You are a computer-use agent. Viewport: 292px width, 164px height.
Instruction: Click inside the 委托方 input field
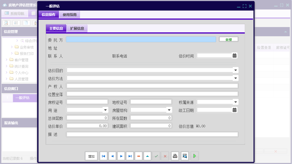tap(141, 39)
